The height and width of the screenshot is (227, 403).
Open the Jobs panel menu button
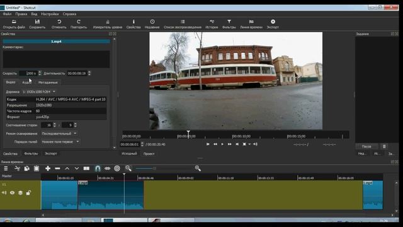[384, 146]
